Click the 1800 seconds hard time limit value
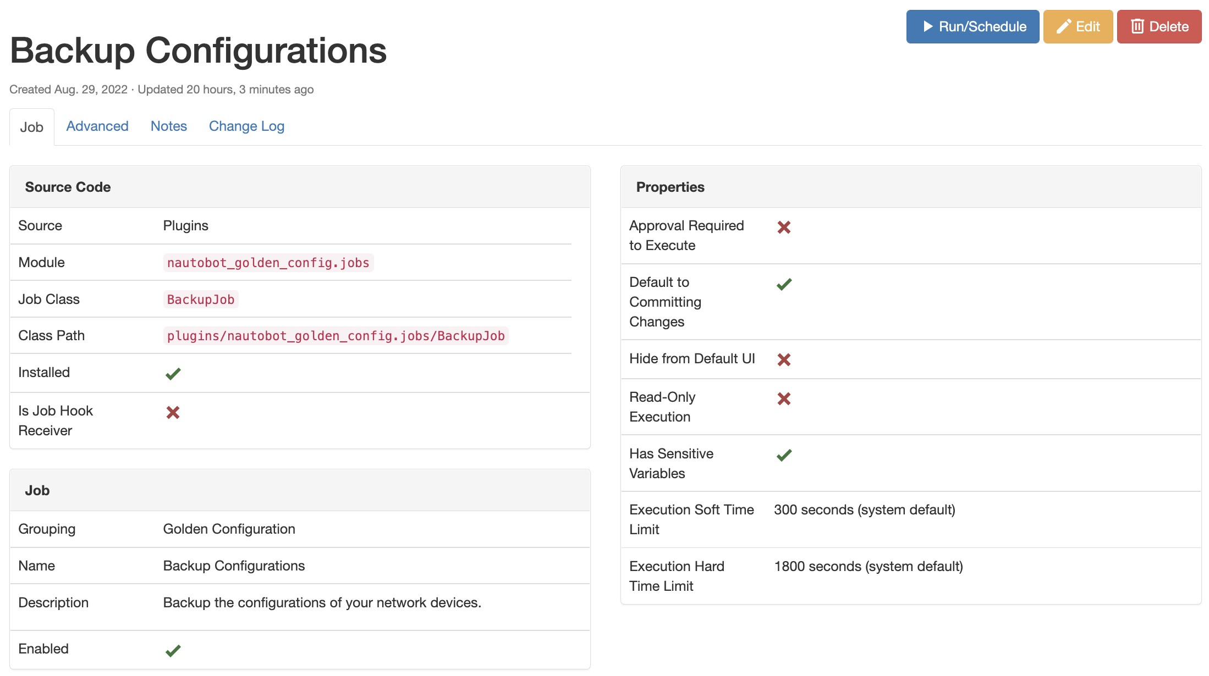The height and width of the screenshot is (676, 1209). (x=869, y=567)
